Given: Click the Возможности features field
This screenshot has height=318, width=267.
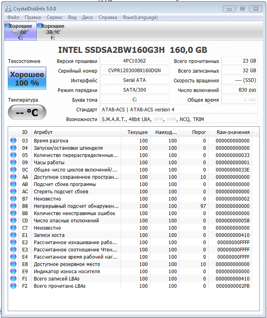Looking at the screenshot, I should click(x=179, y=119).
